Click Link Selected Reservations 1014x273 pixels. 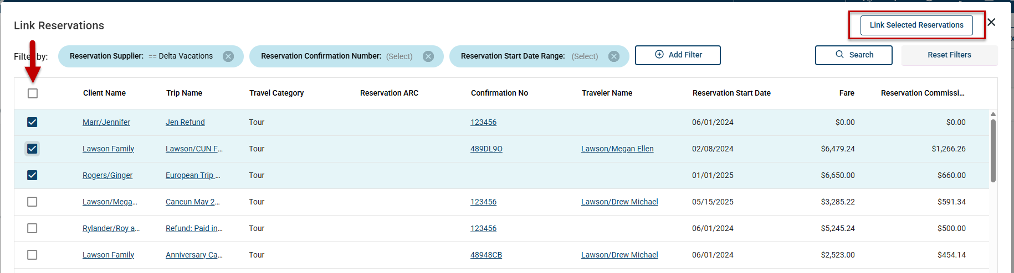[x=916, y=25]
